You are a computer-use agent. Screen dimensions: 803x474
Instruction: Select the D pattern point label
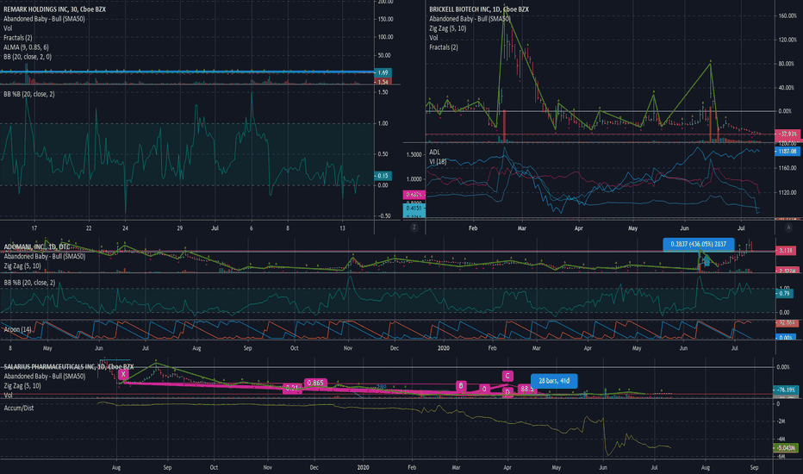pos(507,392)
